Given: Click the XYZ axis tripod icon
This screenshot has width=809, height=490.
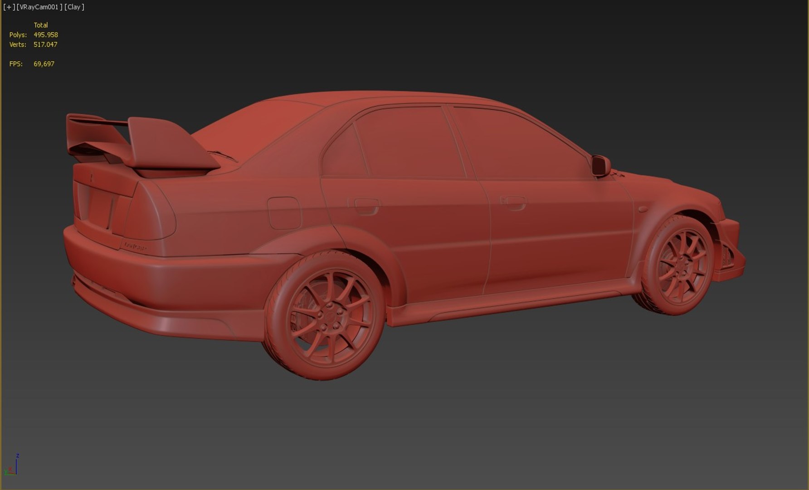Looking at the screenshot, I should [x=12, y=465].
